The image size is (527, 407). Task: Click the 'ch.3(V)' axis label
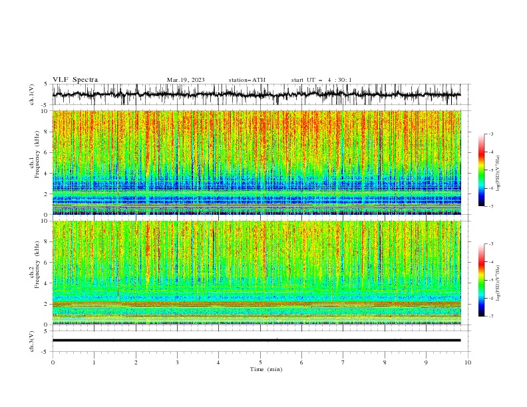(x=32, y=341)
